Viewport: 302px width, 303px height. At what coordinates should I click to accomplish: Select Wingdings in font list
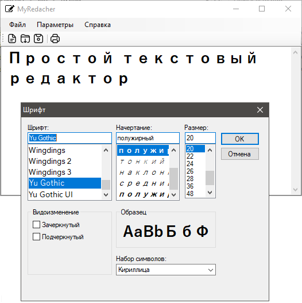coord(65,150)
